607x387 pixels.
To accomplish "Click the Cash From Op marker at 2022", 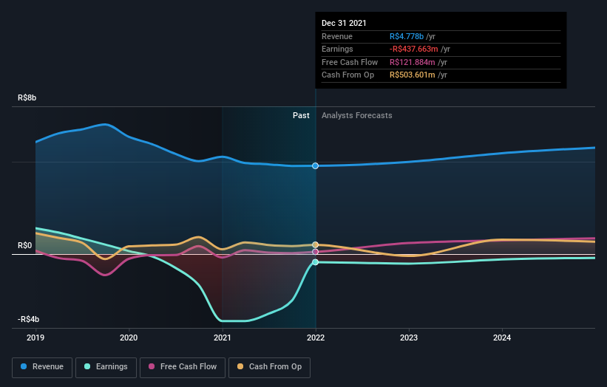I will (x=316, y=244).
